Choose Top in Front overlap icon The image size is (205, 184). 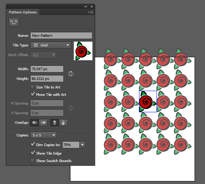(55, 123)
